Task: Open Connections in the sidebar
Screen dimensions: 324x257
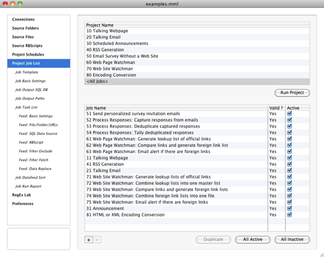Action: tap(38, 19)
